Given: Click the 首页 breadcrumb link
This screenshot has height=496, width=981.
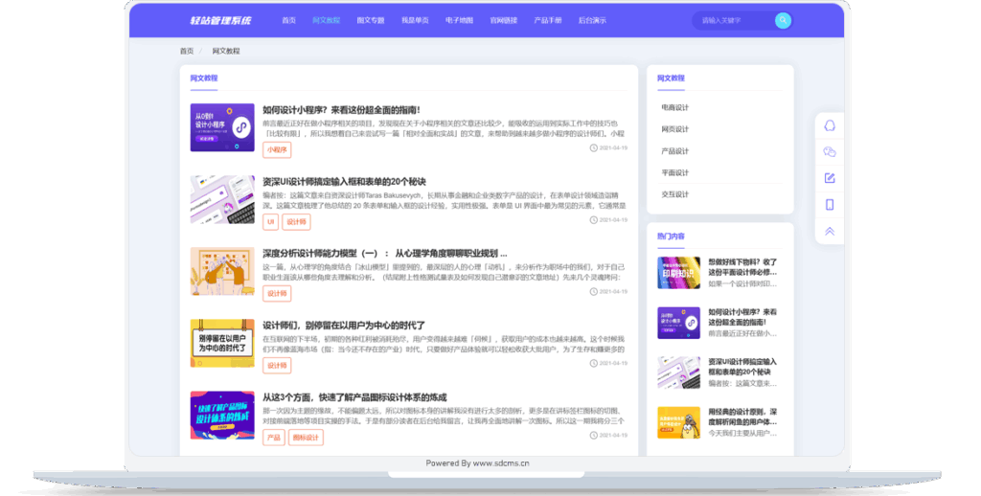Looking at the screenshot, I should pyautogui.click(x=187, y=52).
